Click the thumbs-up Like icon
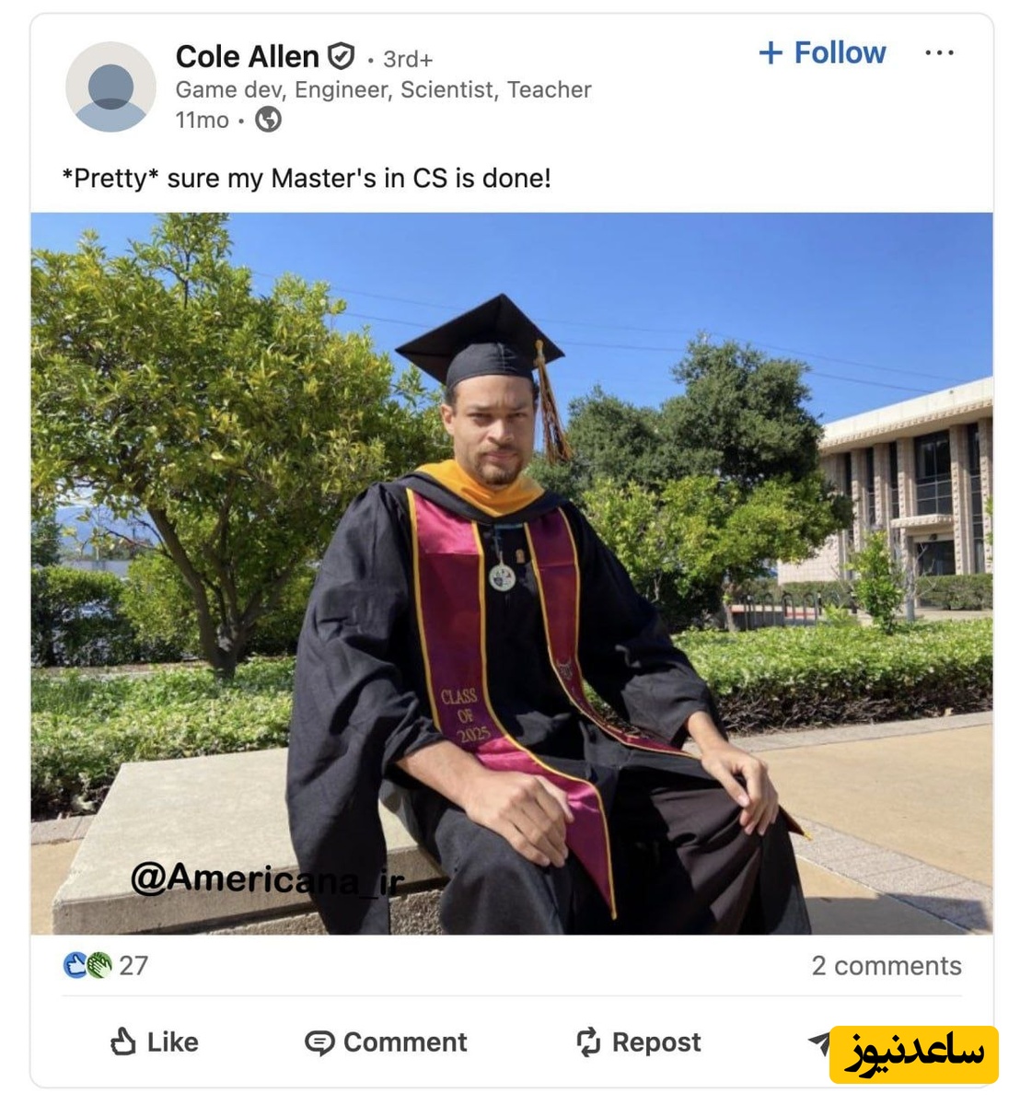Screen dimensions: 1020x1105 123,1041
